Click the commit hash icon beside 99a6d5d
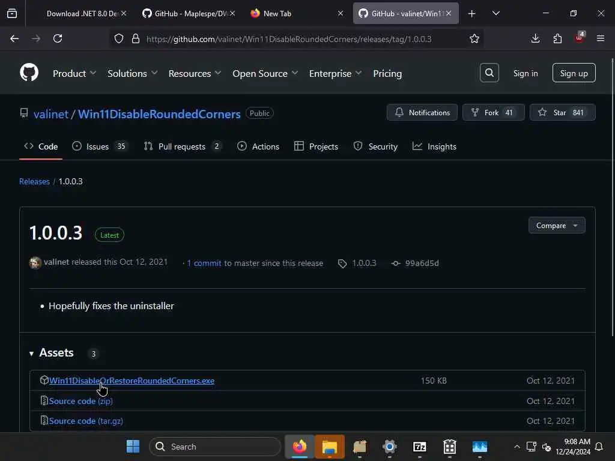The width and height of the screenshot is (615, 461). pos(396,264)
